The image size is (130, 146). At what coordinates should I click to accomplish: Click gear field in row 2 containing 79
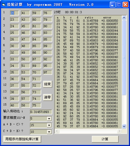click(48, 20)
